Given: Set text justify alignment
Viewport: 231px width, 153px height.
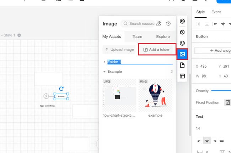Looking at the screenshot, I should pyautogui.click(x=222, y=140).
